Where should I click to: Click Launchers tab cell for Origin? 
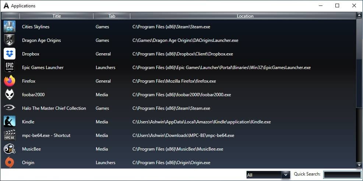pyautogui.click(x=106, y=163)
